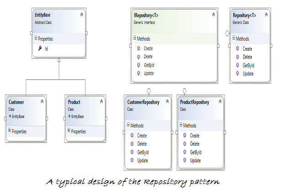Click interface lollipop above CustomerRepository

149,90
